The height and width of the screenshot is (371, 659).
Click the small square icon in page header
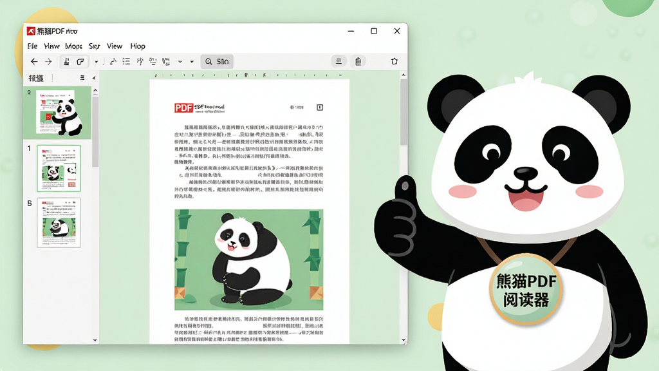point(319,108)
